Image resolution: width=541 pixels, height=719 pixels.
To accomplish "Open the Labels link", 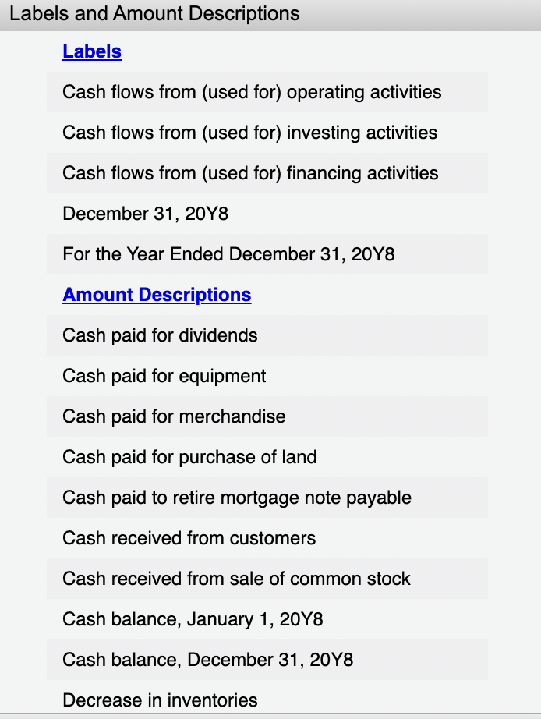I will [x=91, y=51].
